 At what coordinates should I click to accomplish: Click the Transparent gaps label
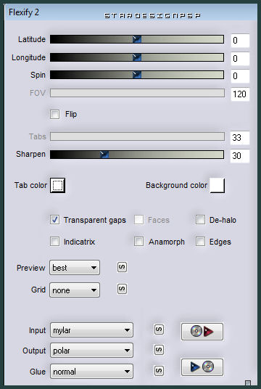pyautogui.click(x=95, y=220)
